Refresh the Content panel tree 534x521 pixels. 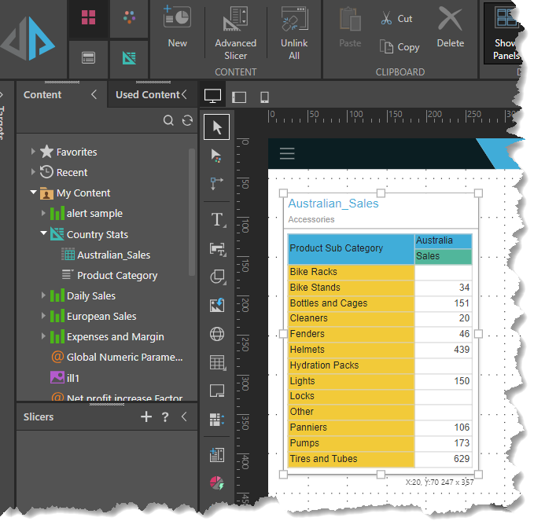[187, 120]
